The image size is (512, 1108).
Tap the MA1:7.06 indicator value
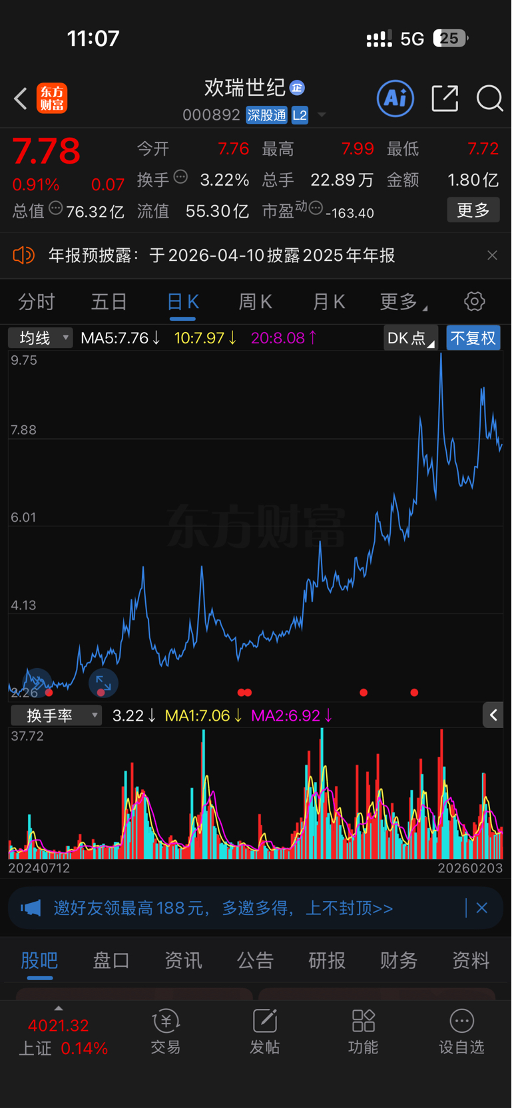(203, 716)
